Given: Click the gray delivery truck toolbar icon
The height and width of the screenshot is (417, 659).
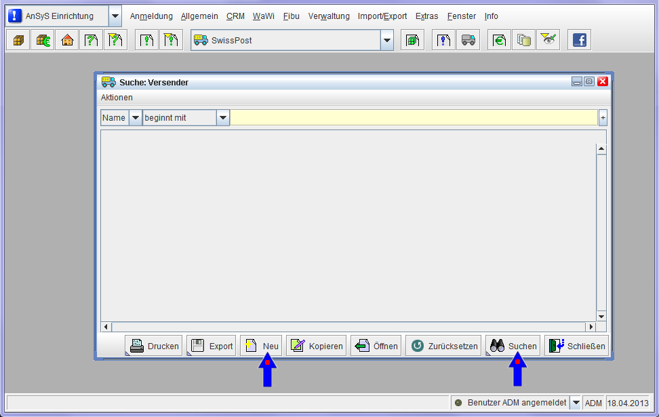Looking at the screenshot, I should 467,41.
